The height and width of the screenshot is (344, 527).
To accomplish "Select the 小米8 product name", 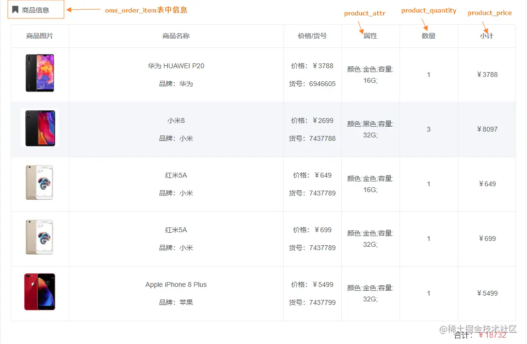I will tap(176, 120).
